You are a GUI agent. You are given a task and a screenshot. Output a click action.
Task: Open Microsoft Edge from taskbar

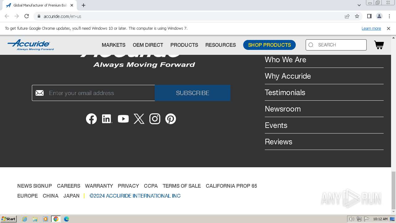click(66, 219)
